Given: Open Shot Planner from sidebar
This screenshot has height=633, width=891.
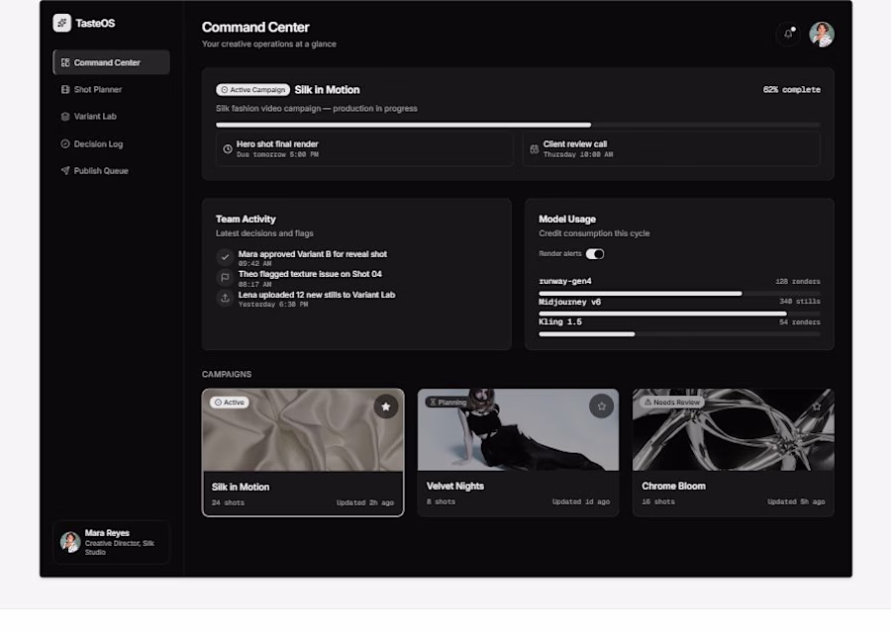Looking at the screenshot, I should click(x=111, y=89).
